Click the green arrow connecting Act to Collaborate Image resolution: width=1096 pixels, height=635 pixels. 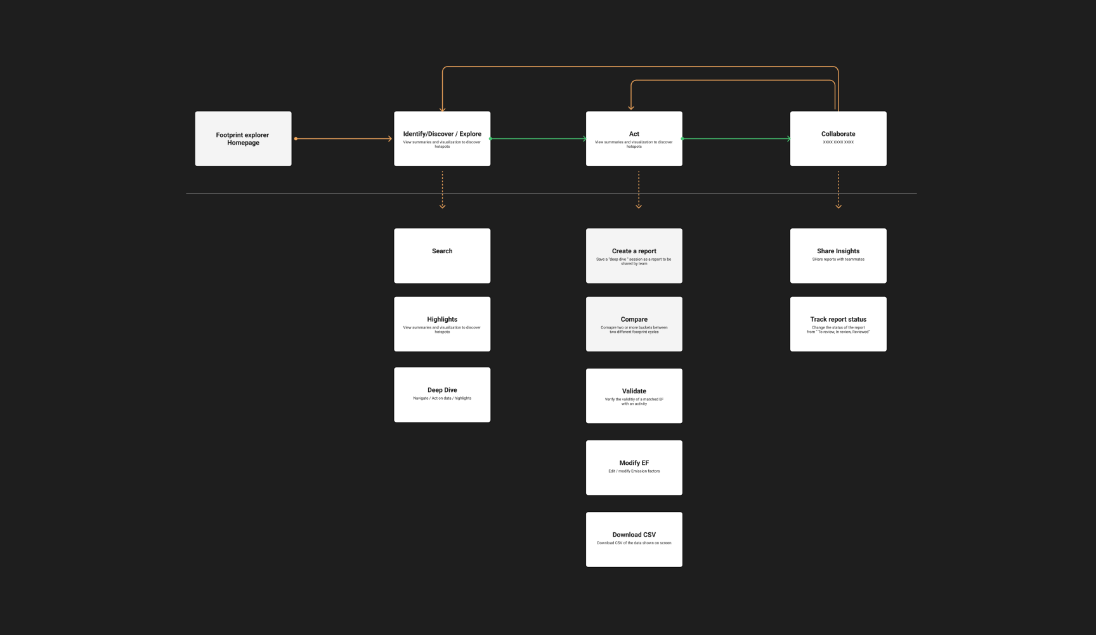point(736,138)
